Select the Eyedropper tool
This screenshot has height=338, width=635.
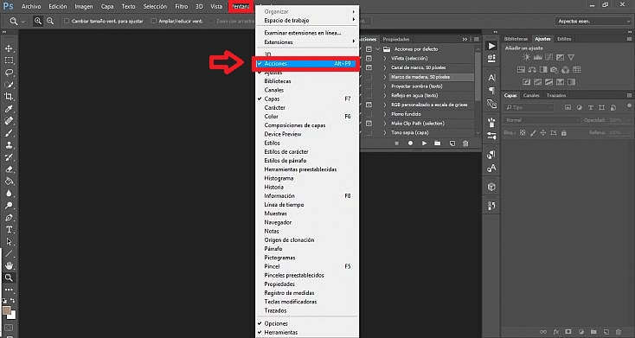pos(9,108)
